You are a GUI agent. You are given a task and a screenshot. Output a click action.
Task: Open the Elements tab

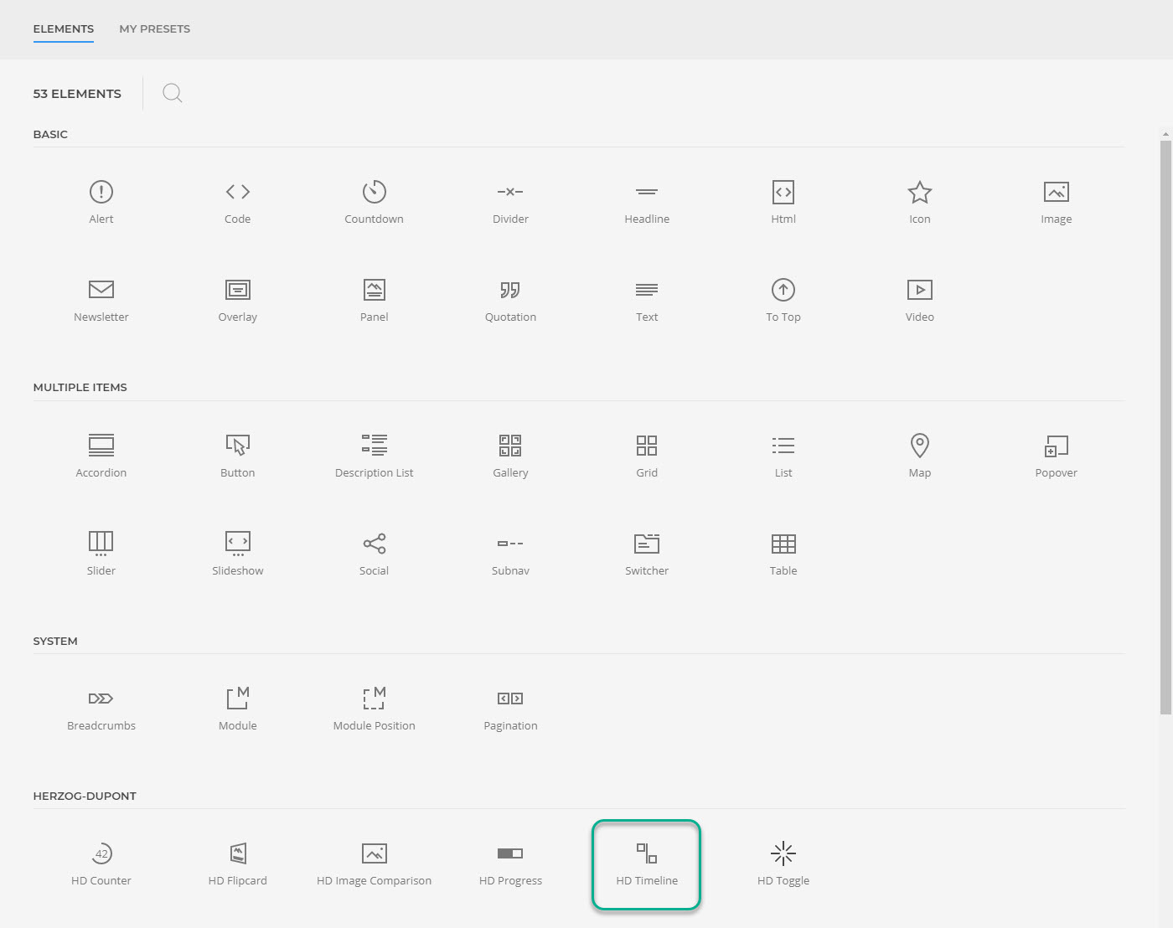64,28
